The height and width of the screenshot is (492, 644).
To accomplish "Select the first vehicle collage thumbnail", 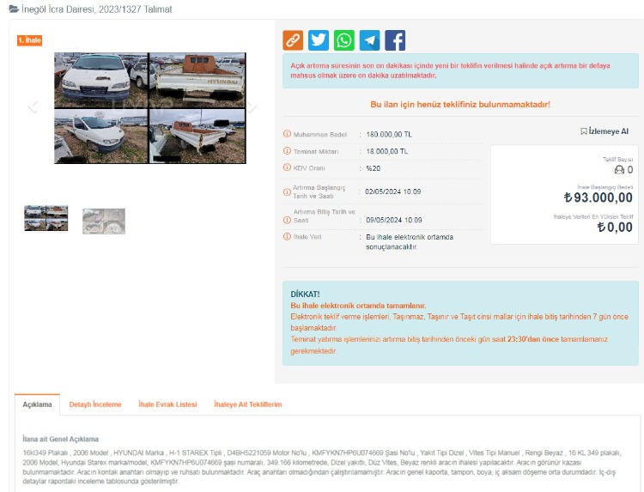I will pyautogui.click(x=46, y=218).
